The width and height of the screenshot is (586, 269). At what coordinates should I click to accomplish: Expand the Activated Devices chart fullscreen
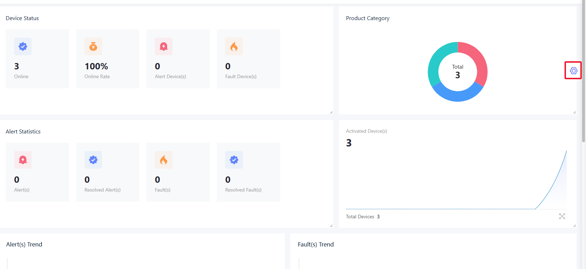562,216
